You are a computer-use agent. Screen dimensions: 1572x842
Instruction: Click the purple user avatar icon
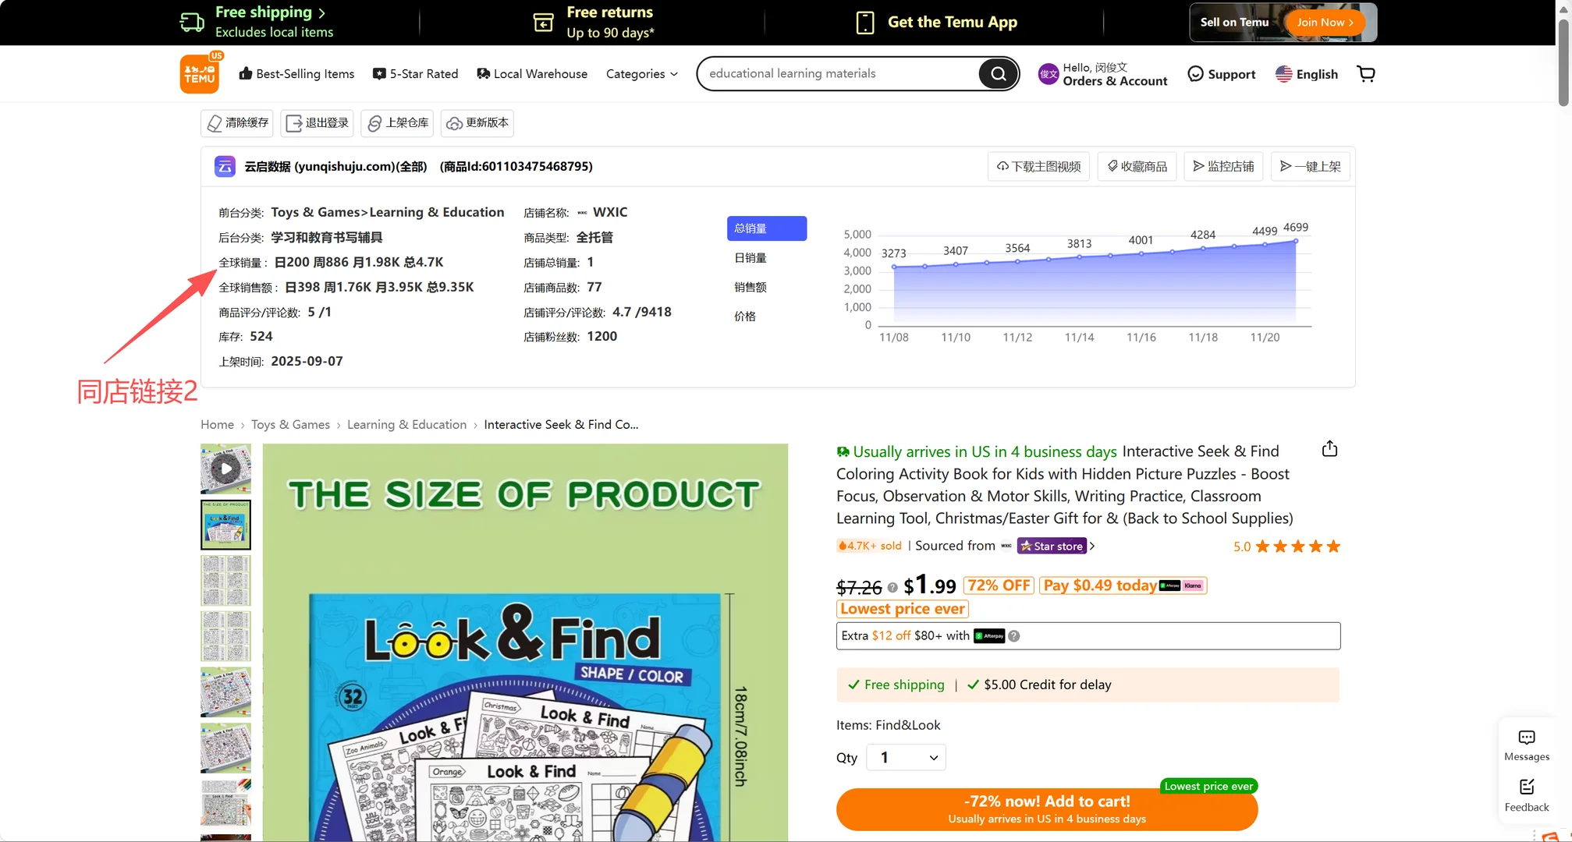click(1049, 74)
